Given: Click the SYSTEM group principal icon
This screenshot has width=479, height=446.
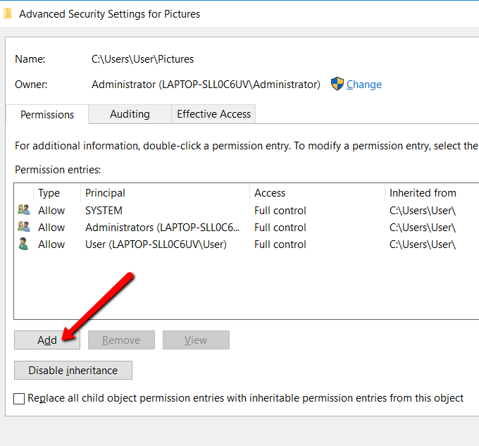Looking at the screenshot, I should tap(24, 210).
